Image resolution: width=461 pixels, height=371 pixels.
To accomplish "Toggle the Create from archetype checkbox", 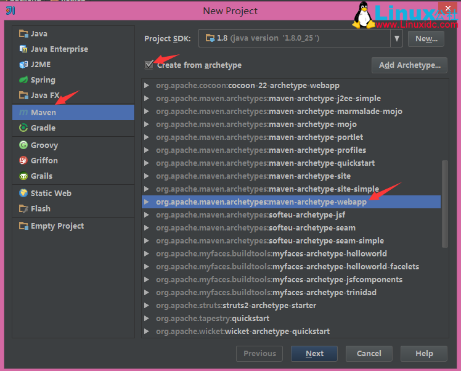I will point(149,65).
